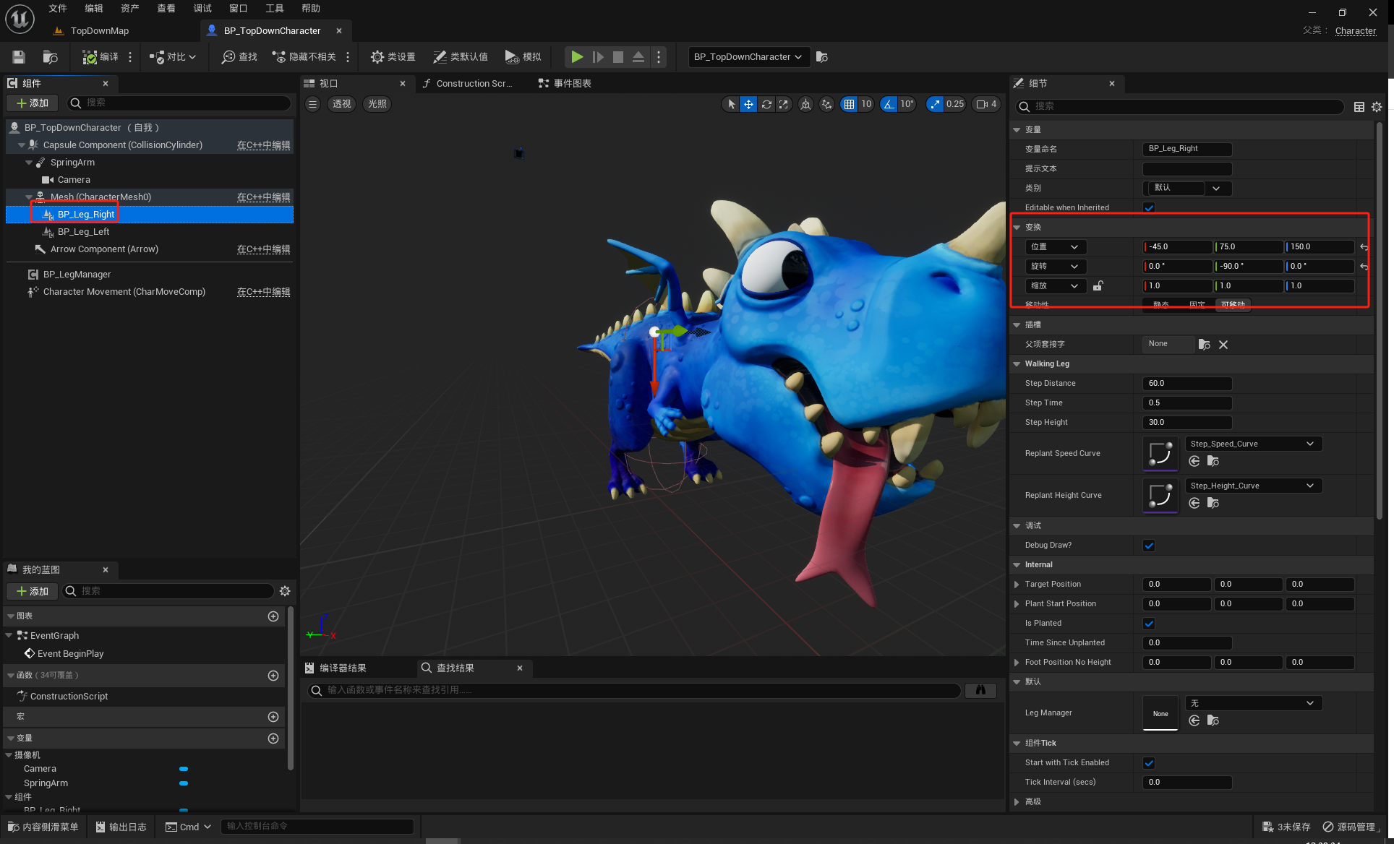Click the Save blueprint icon

(x=19, y=57)
